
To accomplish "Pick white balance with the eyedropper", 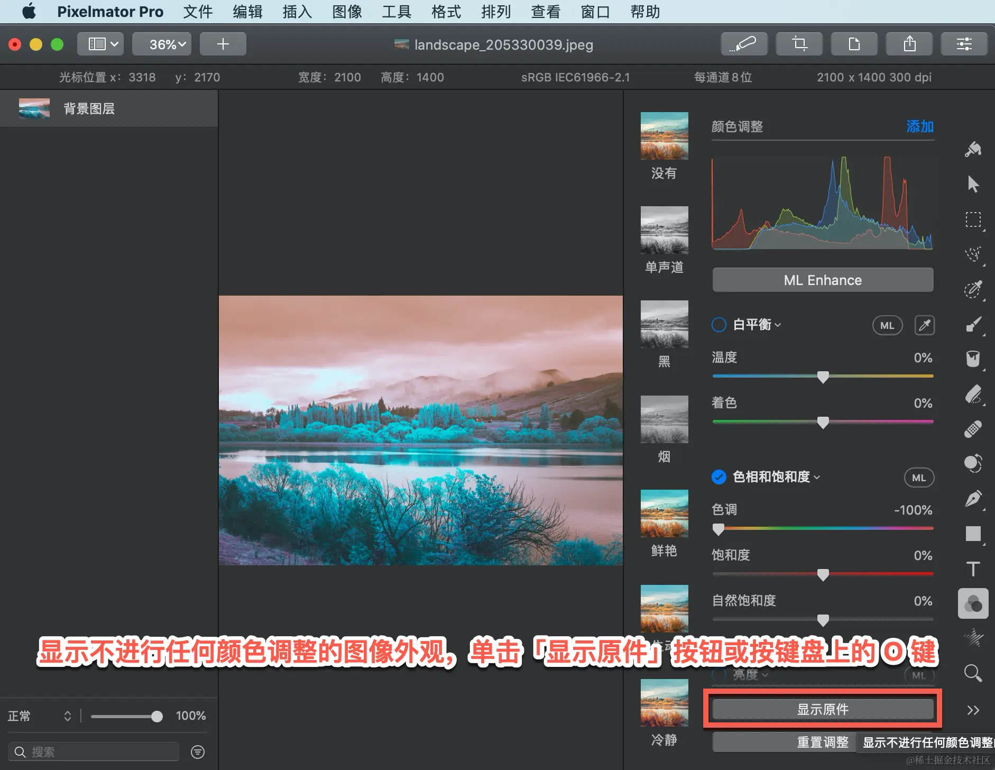I will coord(924,325).
